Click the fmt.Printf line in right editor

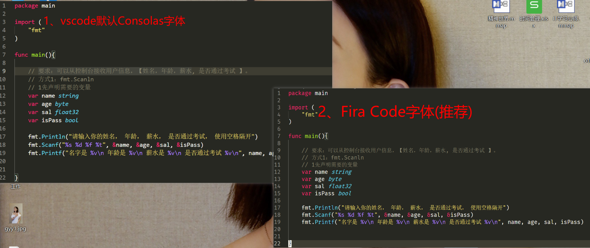coord(442,222)
